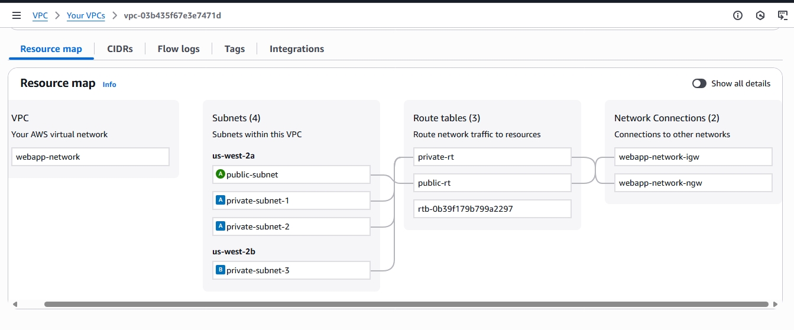The width and height of the screenshot is (794, 330).
Task: Toggle the Show all details switch
Action: (x=699, y=83)
